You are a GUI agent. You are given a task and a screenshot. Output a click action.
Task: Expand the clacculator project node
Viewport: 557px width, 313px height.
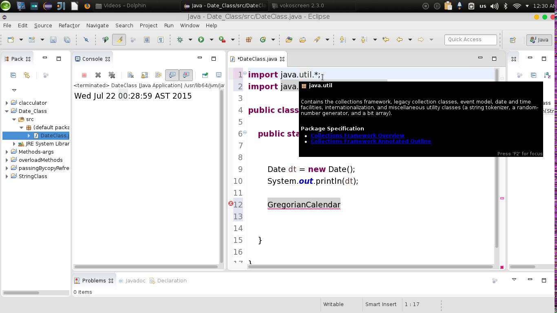click(7, 103)
